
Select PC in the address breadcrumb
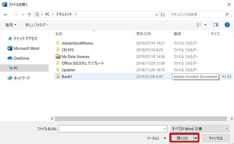pyautogui.click(x=47, y=14)
